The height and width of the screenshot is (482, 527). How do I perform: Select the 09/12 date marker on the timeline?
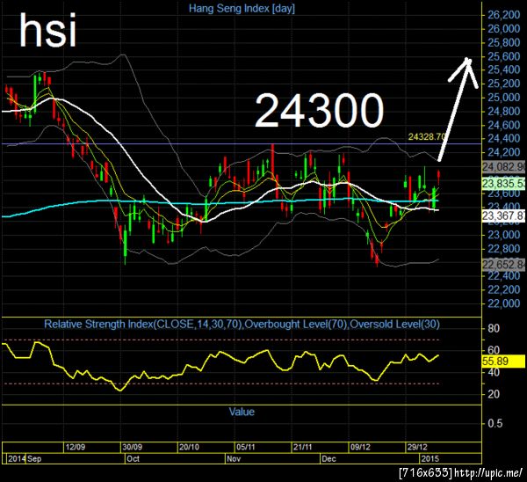click(360, 448)
